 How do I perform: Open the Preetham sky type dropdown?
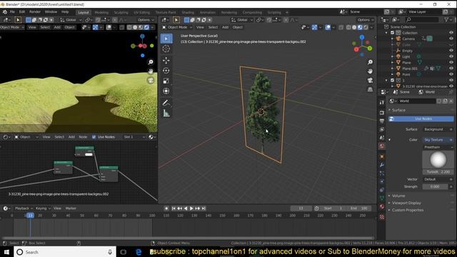(438, 147)
